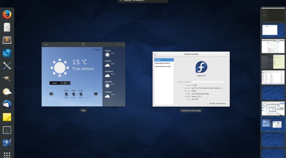Launch the terminal from the dock
This screenshot has height=158, width=286.
click(7, 130)
